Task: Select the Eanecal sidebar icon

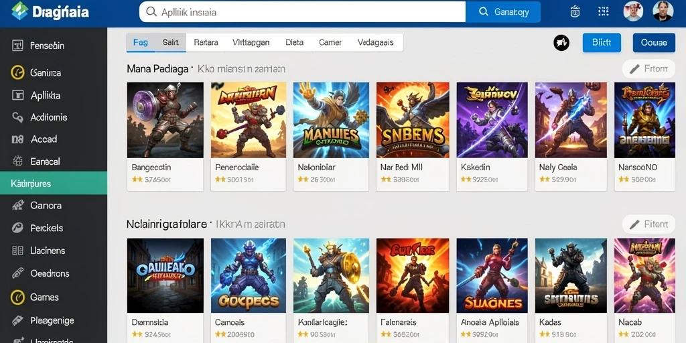Action: coord(17,161)
